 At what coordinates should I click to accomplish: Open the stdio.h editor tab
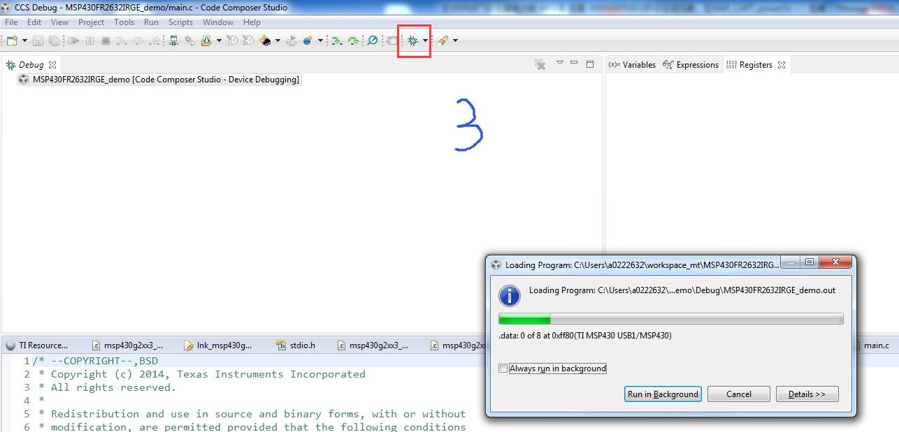coord(296,345)
